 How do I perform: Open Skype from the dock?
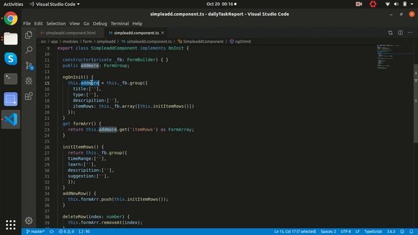tap(10, 59)
